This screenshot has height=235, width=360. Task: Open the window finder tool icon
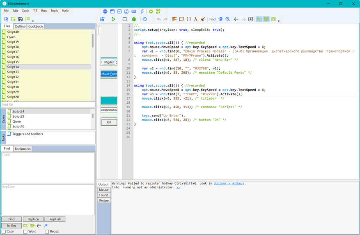point(112,11)
